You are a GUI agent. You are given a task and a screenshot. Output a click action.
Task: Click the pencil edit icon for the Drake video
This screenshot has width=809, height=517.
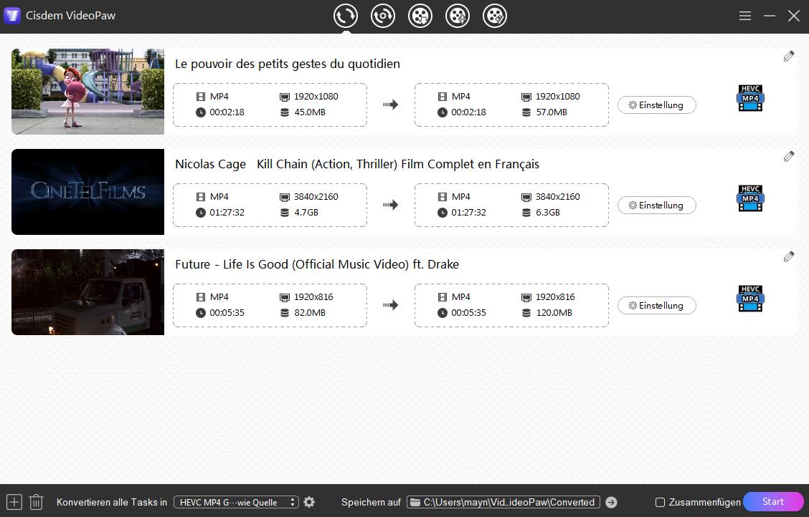pyautogui.click(x=789, y=256)
